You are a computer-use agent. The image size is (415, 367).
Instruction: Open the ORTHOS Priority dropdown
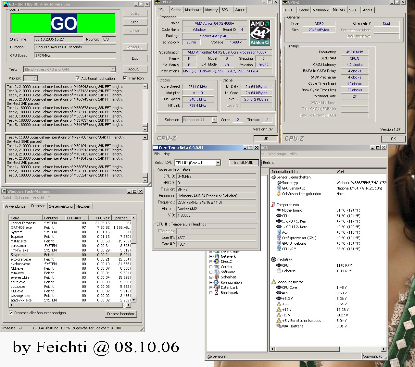[x=35, y=78]
